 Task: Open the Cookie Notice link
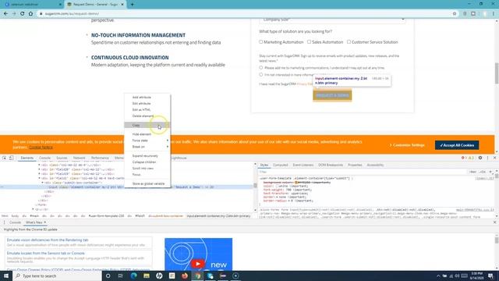click(x=41, y=148)
